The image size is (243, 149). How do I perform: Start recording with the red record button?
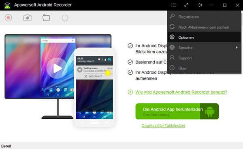(9, 18)
